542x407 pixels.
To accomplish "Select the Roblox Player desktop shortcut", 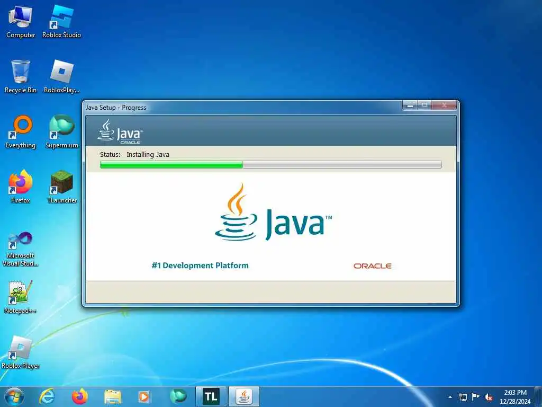I will [21, 352].
